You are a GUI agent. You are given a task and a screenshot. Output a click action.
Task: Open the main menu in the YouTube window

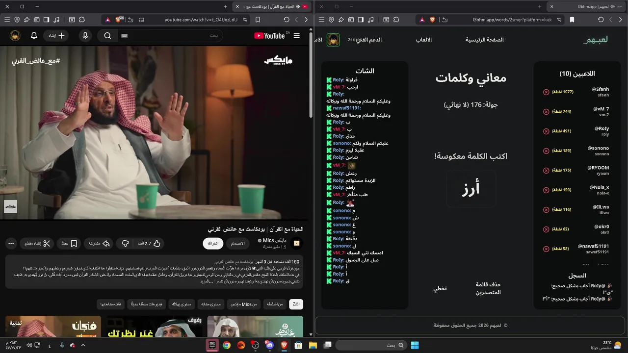[x=7, y=20]
